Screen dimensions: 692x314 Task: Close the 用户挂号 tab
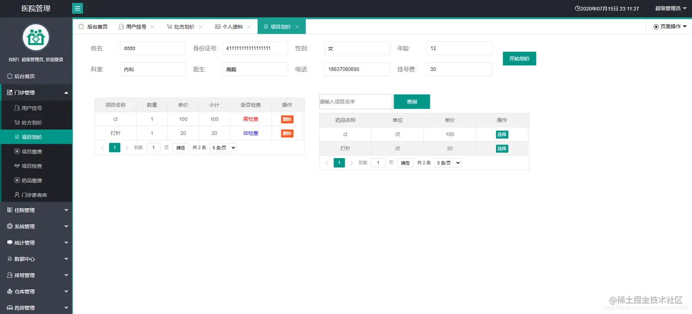(x=152, y=27)
